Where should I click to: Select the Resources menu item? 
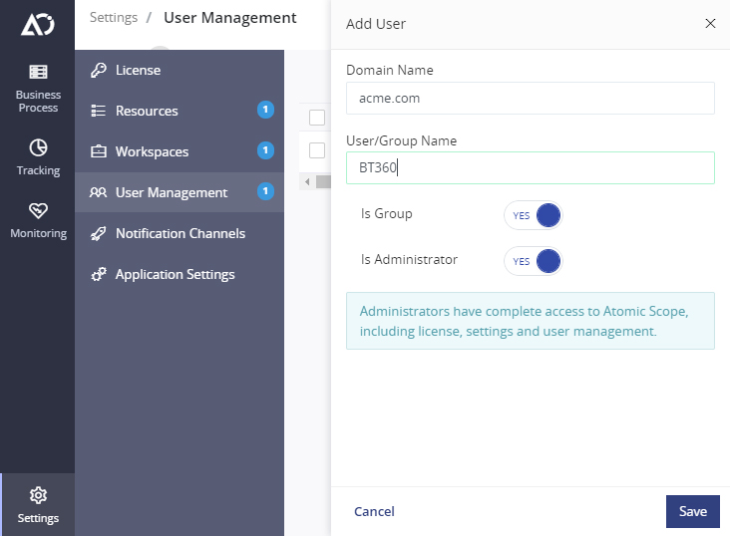[x=180, y=111]
